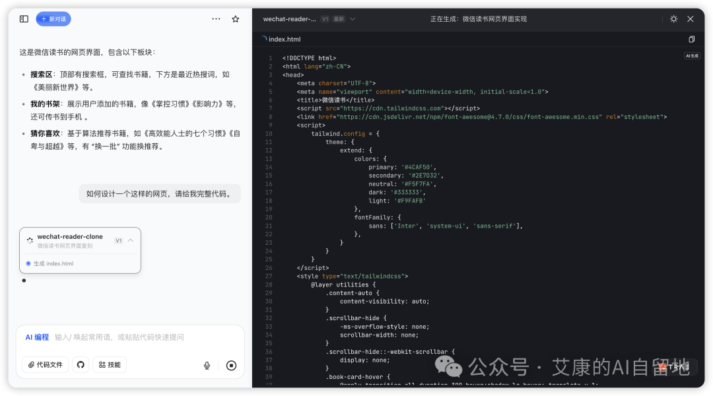Click the V1 version badge in header
Screen dimensions: 713x396
click(325, 19)
